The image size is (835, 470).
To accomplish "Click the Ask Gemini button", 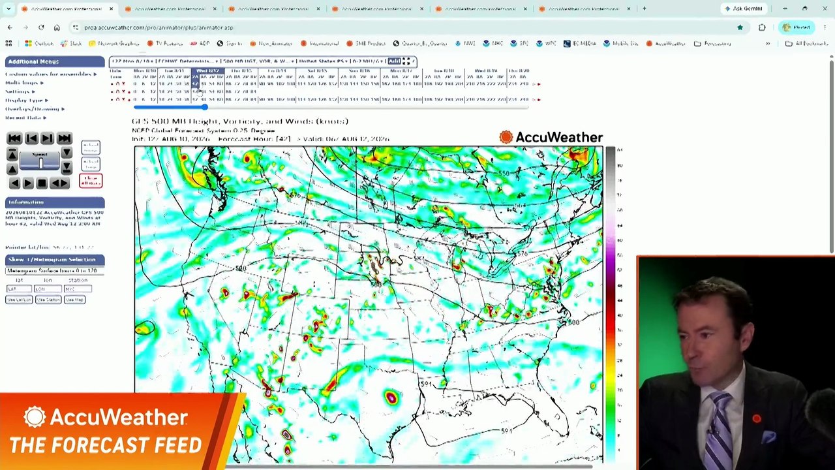I will pos(743,8).
